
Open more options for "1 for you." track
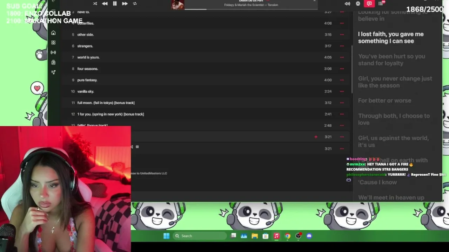coord(342,114)
